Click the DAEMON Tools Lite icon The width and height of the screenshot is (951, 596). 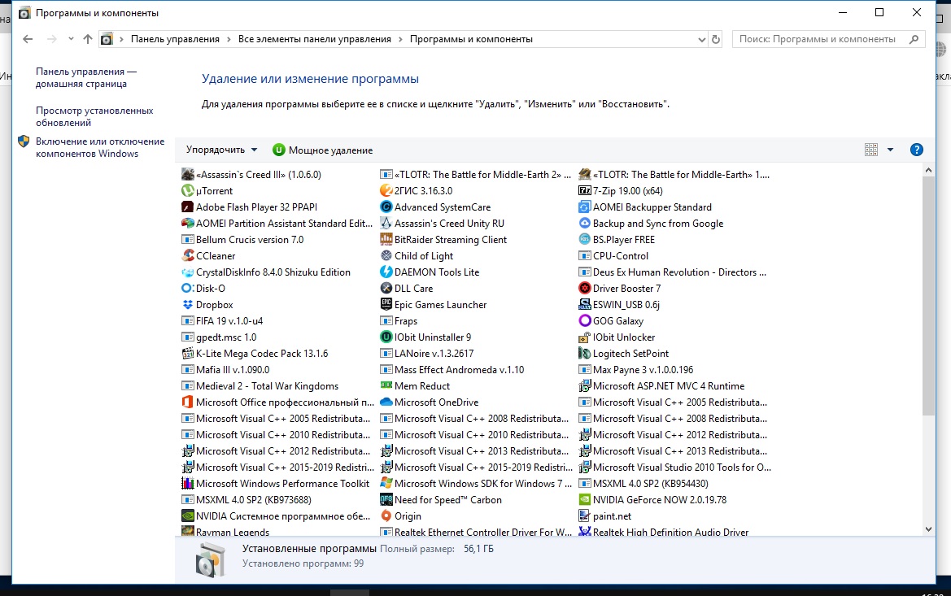click(386, 272)
